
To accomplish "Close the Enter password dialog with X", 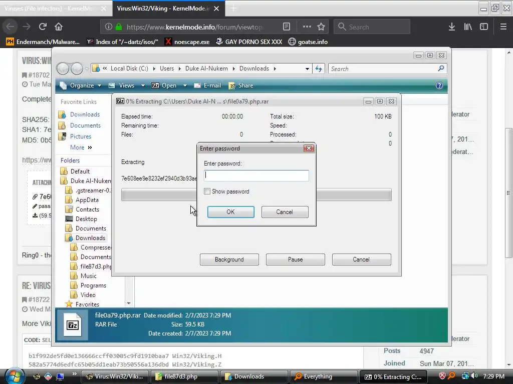I will pos(309,148).
